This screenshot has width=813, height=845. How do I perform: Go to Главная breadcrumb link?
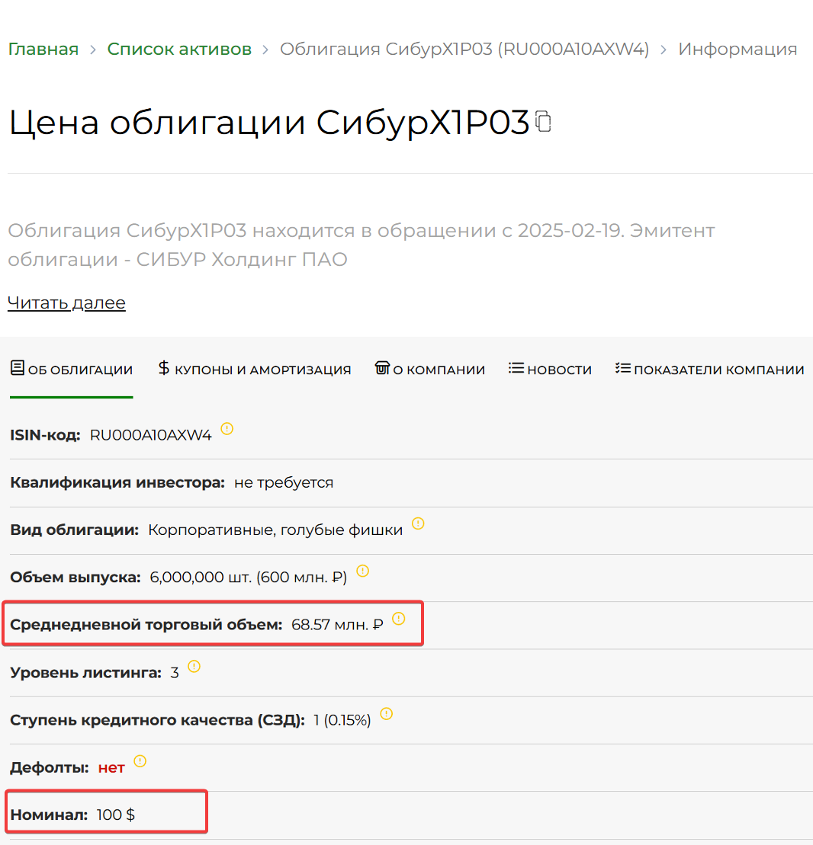43,49
